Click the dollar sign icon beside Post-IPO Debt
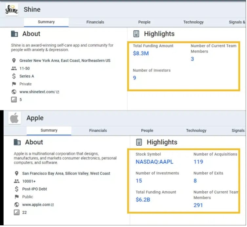 [16, 189]
